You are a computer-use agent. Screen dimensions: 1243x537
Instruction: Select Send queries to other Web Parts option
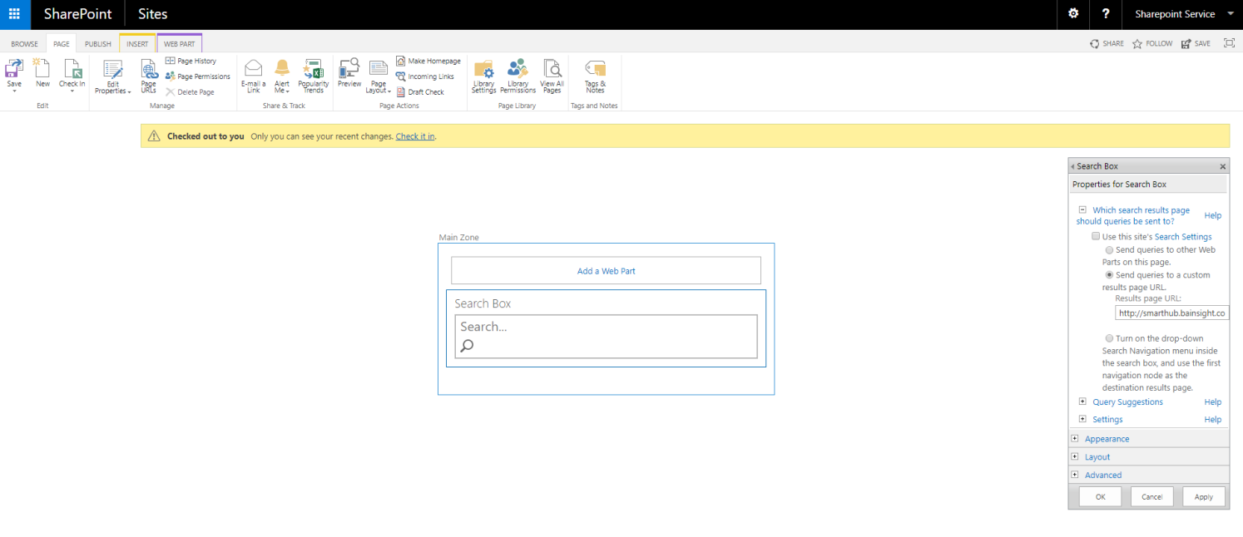[1109, 249]
